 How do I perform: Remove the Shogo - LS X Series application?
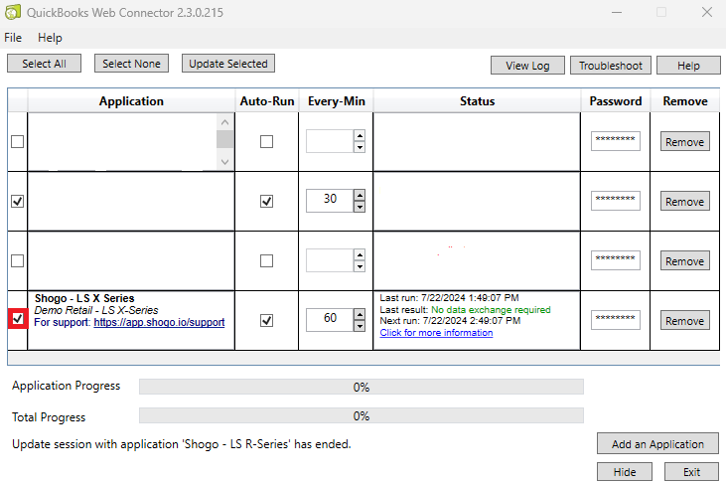point(685,321)
